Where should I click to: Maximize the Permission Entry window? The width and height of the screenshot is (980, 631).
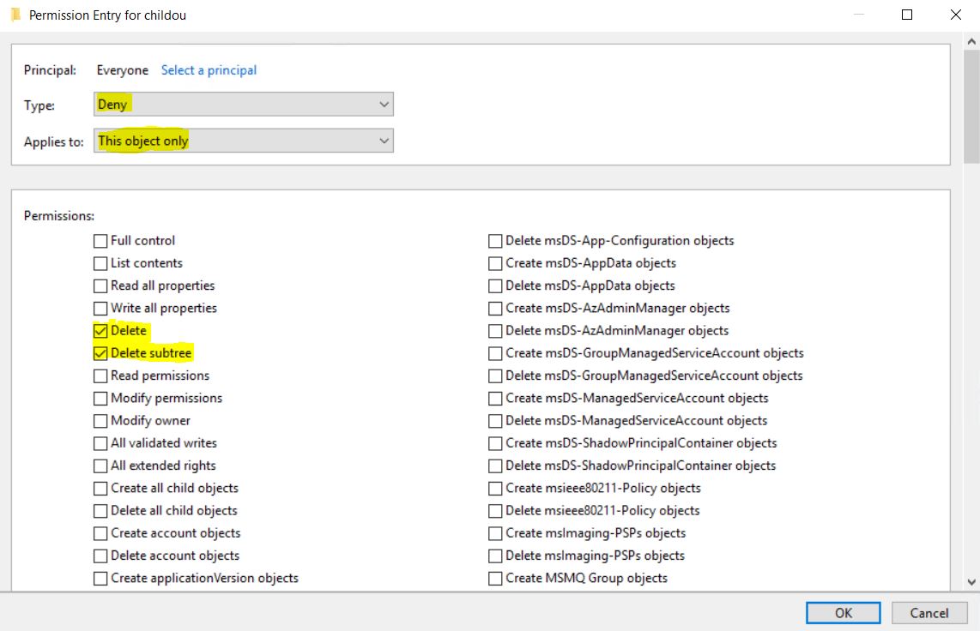[x=907, y=15]
